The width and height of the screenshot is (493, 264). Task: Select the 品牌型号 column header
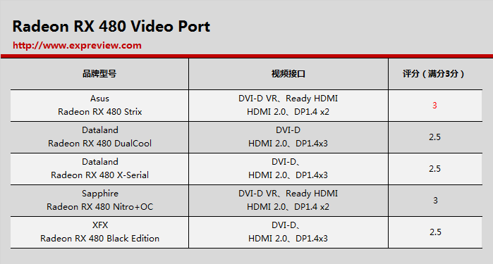[99, 74]
